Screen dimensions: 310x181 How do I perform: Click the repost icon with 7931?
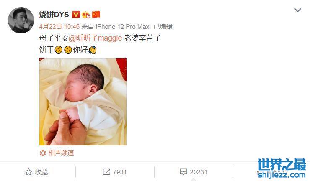point(106,172)
